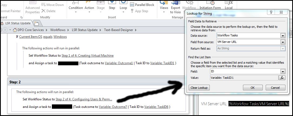
Task: Click the Local Variables button
Action: (x=228, y=6)
